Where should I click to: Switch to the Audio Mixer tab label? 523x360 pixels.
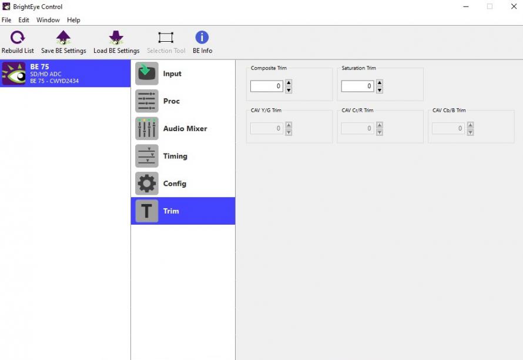click(x=185, y=129)
